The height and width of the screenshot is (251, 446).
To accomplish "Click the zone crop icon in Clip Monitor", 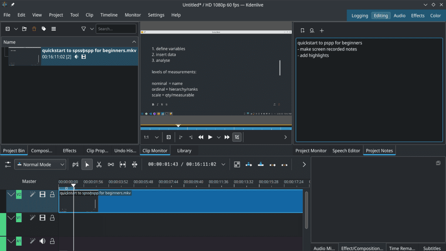I will (237, 137).
